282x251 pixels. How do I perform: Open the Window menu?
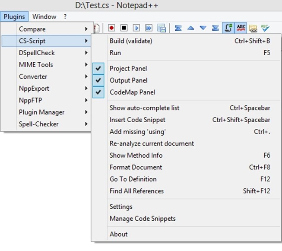click(44, 16)
